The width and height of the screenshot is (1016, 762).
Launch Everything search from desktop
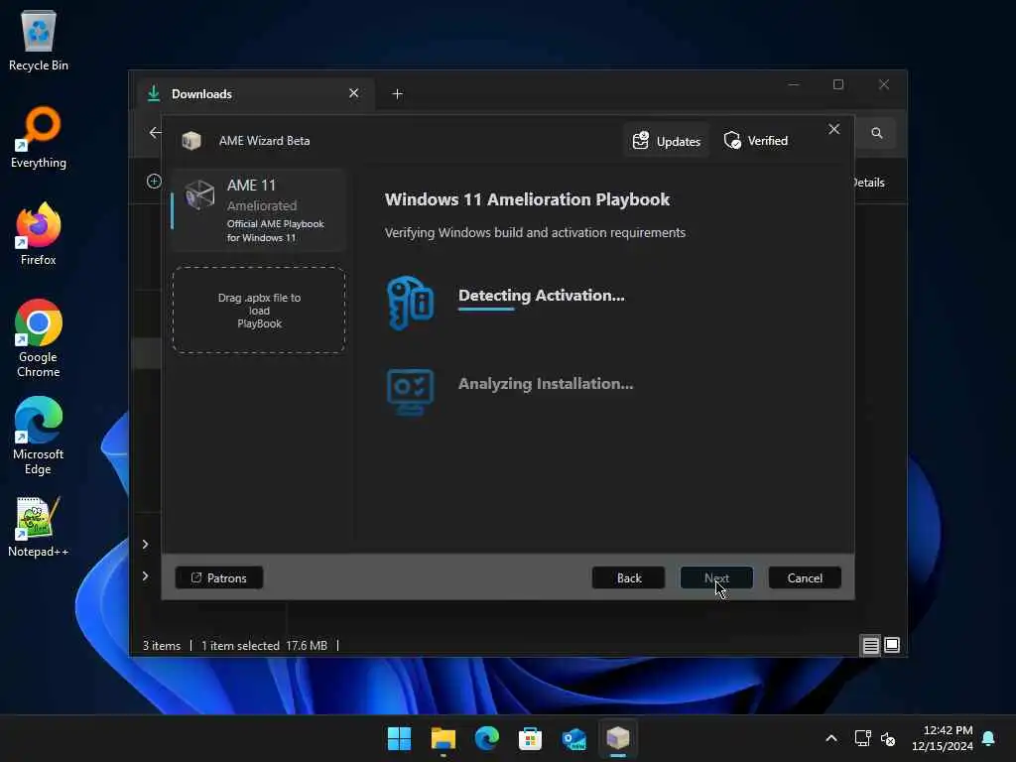pyautogui.click(x=39, y=137)
